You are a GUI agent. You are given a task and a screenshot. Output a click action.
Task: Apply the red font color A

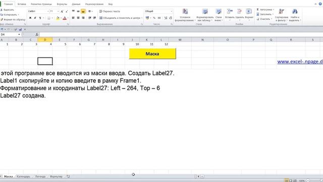tap(65, 18)
